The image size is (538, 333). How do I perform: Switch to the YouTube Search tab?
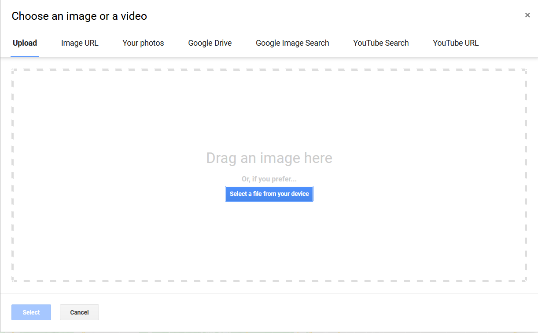click(381, 43)
